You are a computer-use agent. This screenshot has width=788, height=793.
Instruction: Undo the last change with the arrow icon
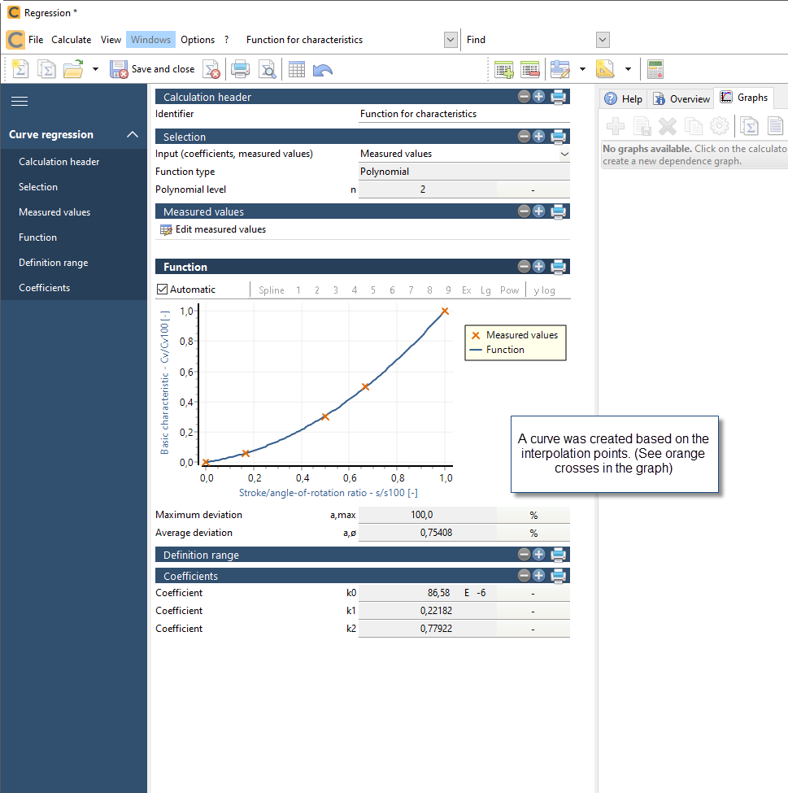coord(322,69)
